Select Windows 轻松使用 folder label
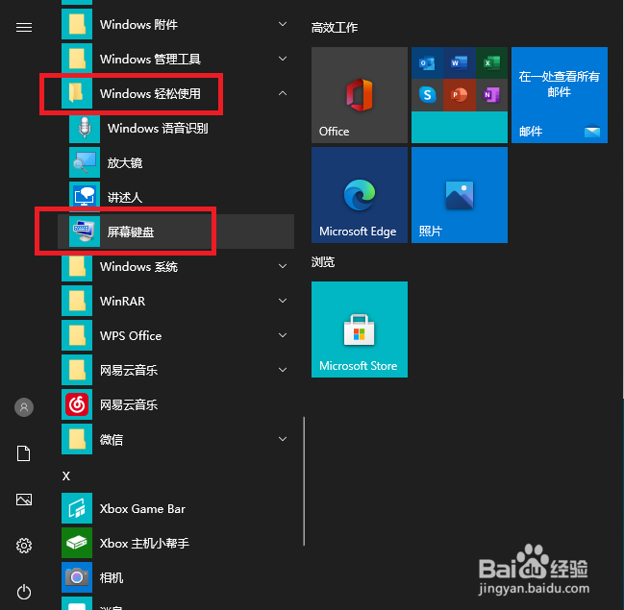 pos(150,94)
